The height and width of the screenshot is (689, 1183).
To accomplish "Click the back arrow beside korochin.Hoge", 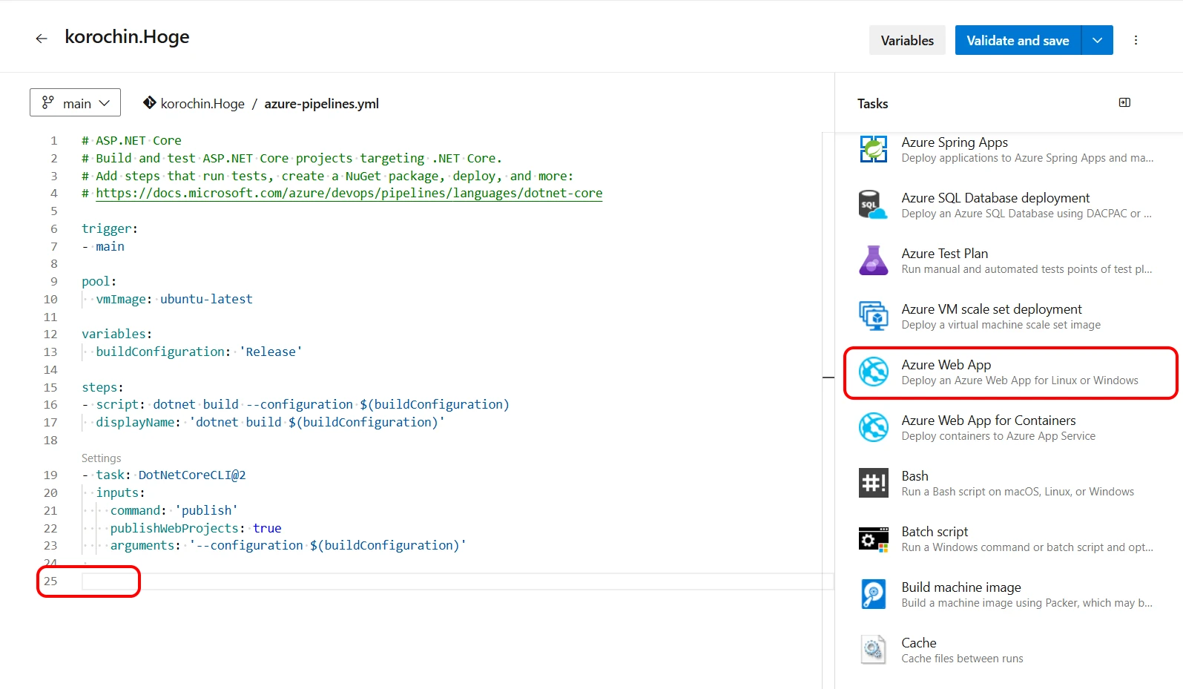I will [42, 39].
